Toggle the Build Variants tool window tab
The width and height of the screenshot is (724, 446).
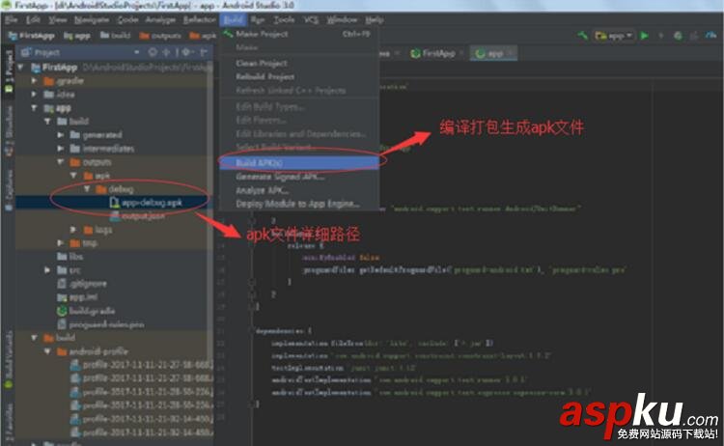click(x=9, y=359)
